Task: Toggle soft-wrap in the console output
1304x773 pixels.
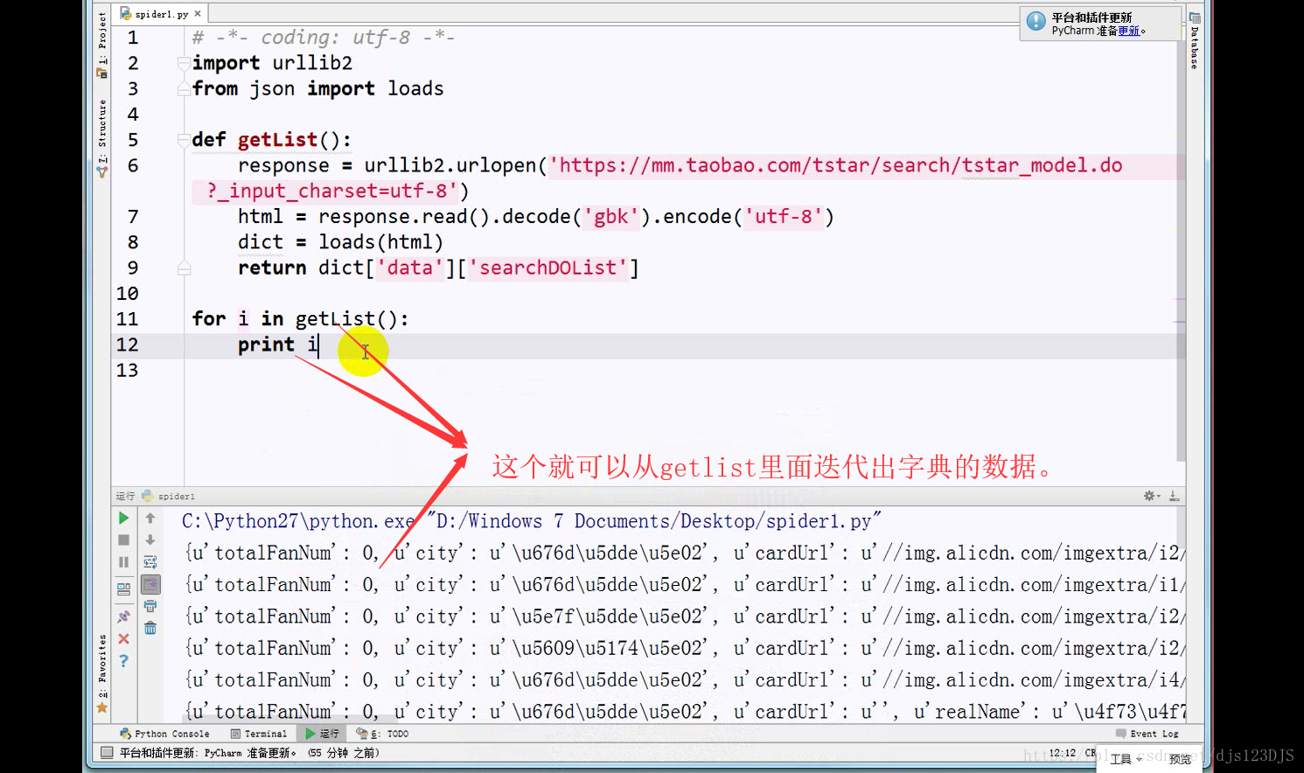Action: 150,562
